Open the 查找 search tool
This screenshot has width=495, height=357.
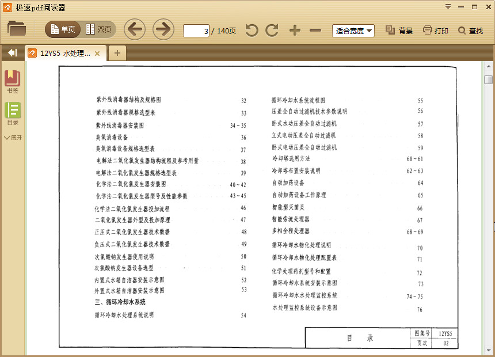471,31
